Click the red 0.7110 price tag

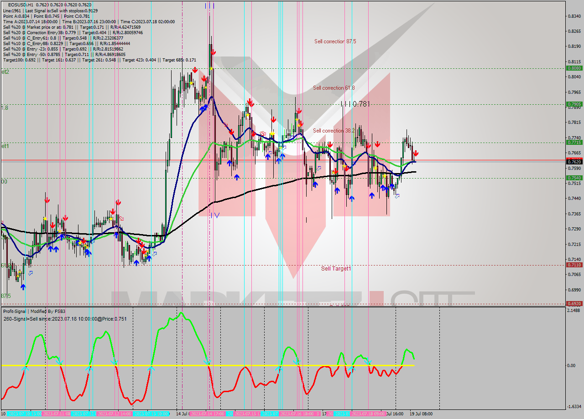[574, 265]
